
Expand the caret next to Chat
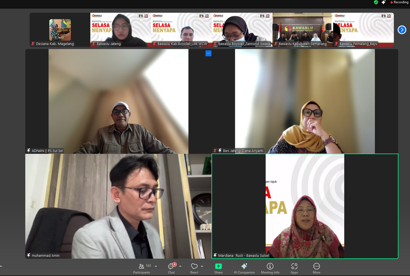(x=180, y=266)
